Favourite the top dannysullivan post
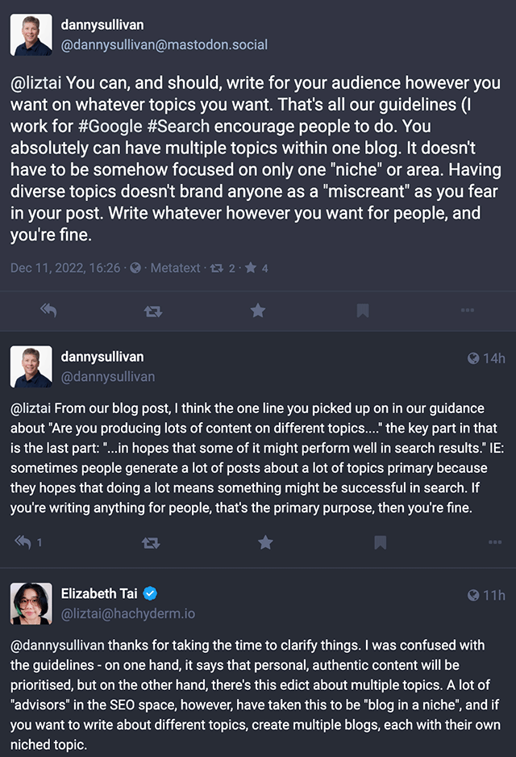Screen dimensions: 516x757 (258, 311)
